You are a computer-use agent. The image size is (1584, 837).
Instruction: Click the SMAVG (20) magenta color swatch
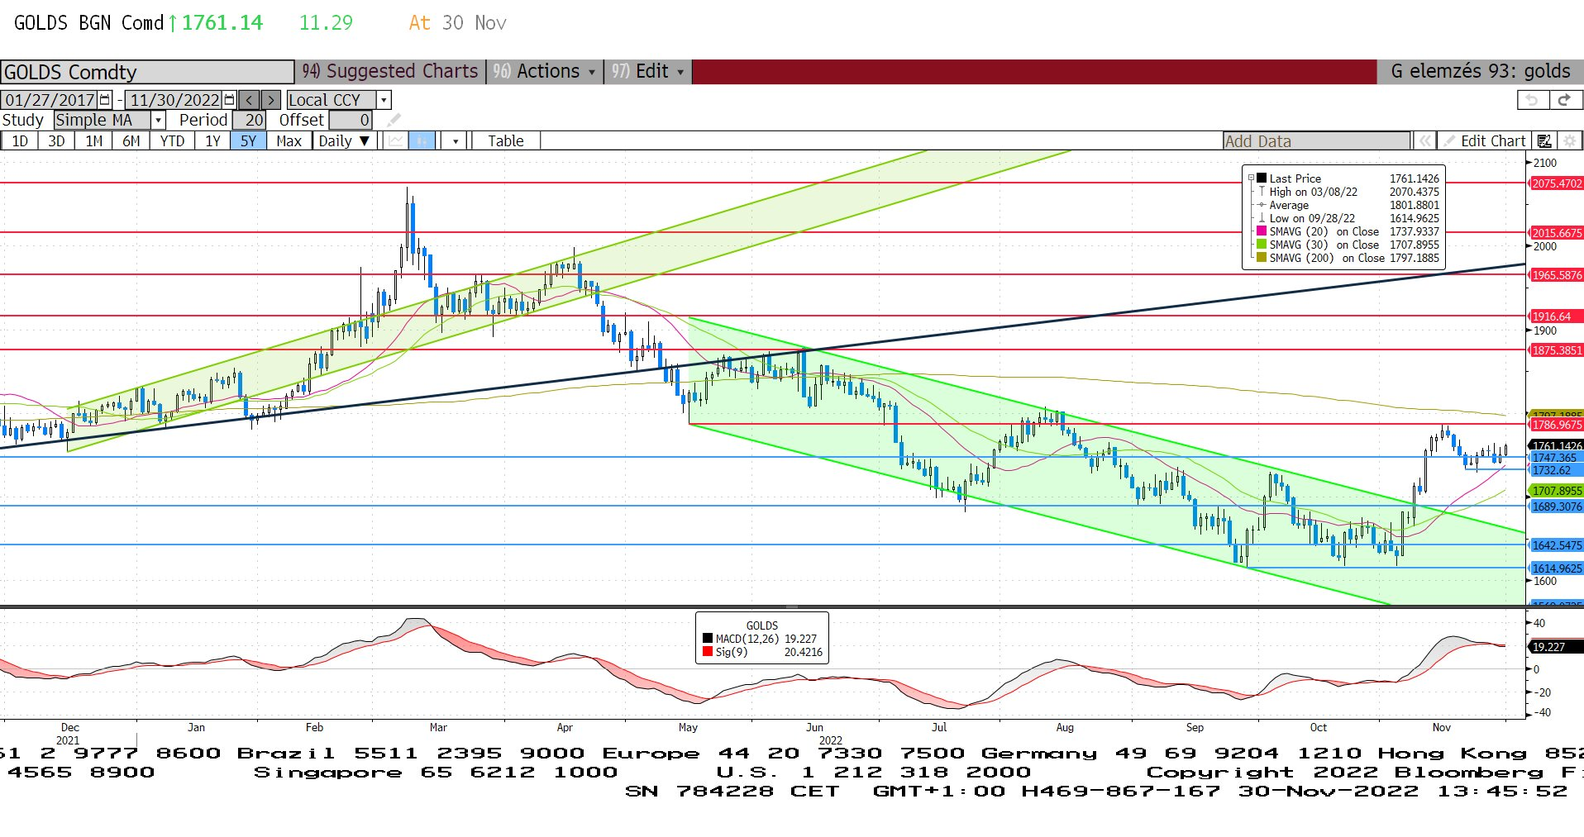(1262, 231)
